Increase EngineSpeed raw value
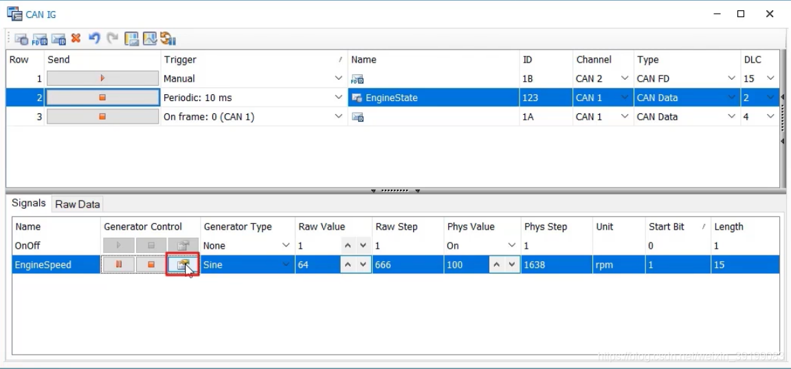 click(x=348, y=265)
